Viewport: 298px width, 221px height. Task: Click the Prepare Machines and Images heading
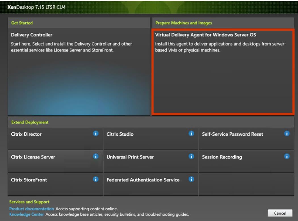pos(184,23)
